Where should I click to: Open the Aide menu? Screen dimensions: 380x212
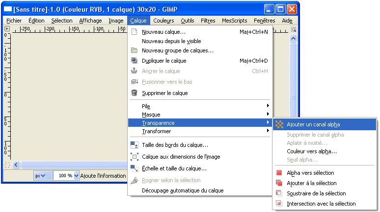tap(287, 21)
